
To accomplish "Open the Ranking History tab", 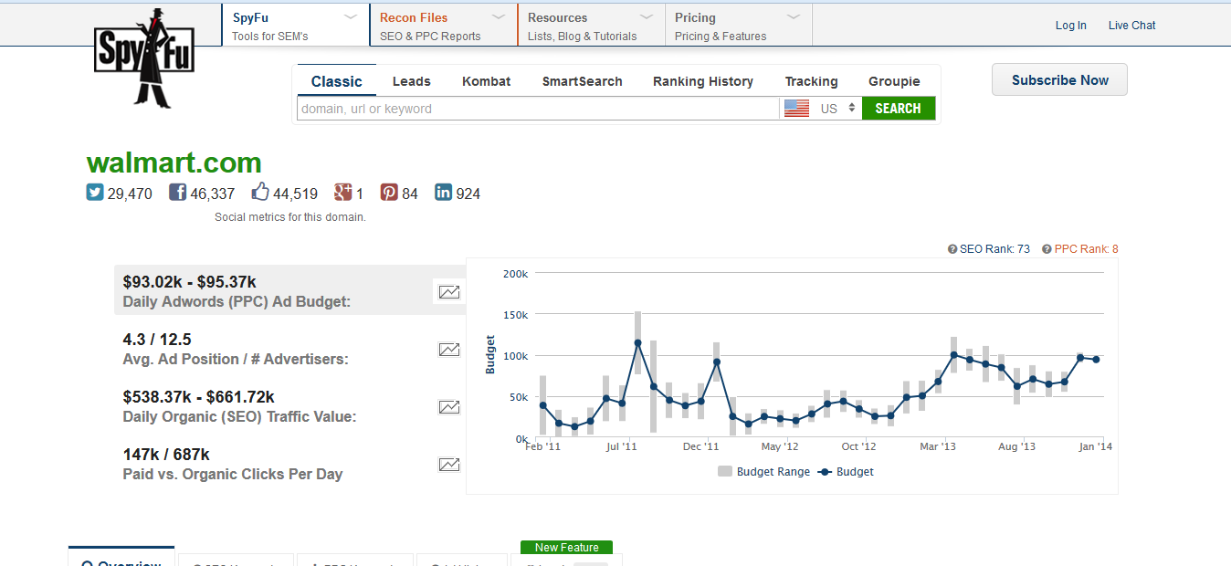I will (702, 81).
